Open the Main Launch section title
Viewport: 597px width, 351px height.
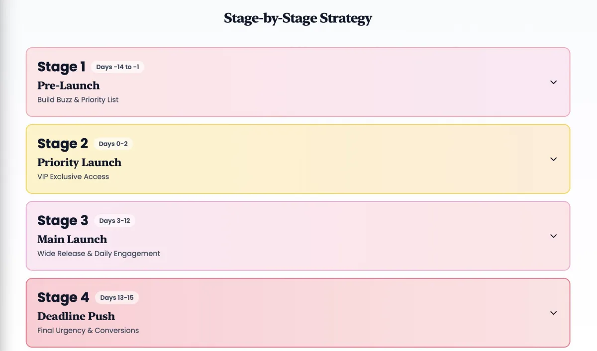(x=72, y=240)
